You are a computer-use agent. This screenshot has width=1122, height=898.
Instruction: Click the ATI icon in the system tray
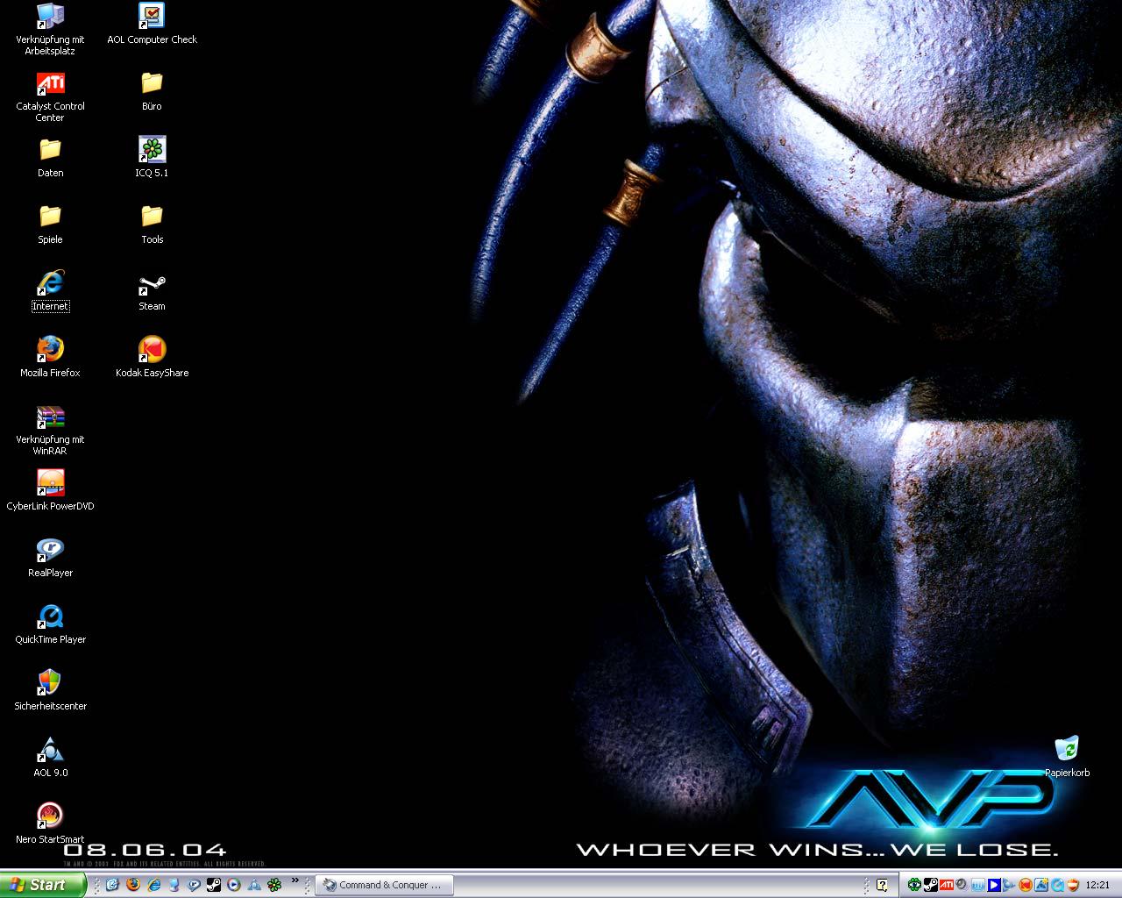[x=946, y=885]
